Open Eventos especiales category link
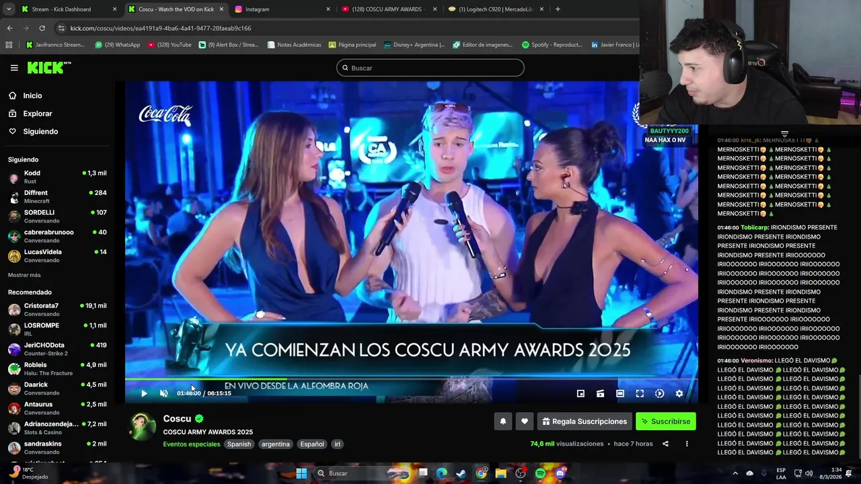 (x=192, y=444)
